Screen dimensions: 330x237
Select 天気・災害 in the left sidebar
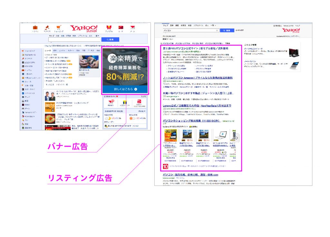coord(28,86)
